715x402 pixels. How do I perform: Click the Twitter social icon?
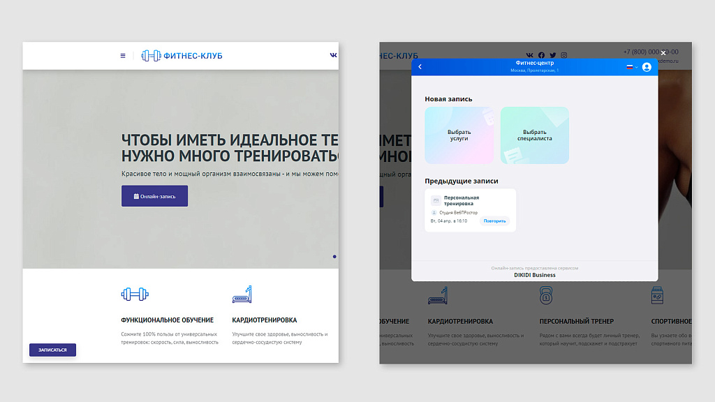click(552, 54)
